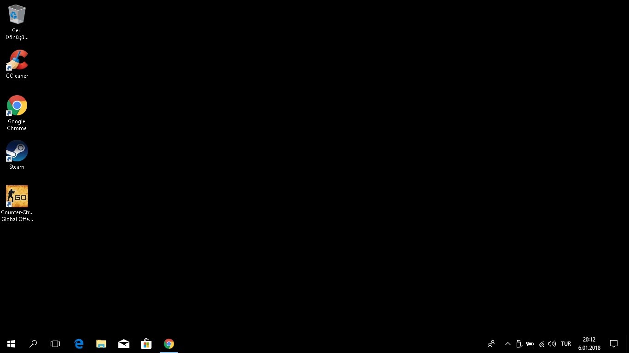The height and width of the screenshot is (353, 629).
Task: Show hidden system tray icons
Action: (508, 344)
